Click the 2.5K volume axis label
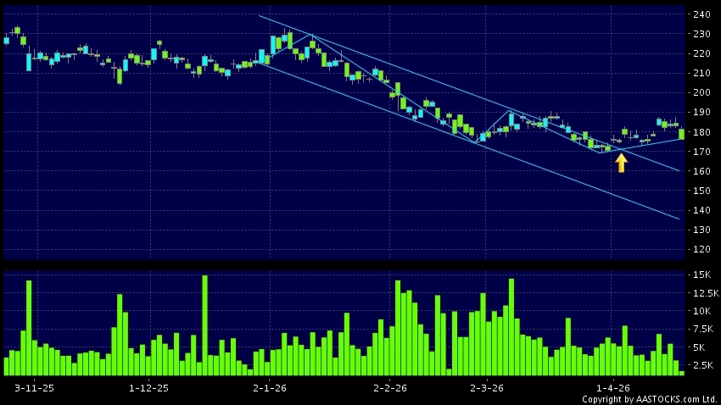Viewport: 721px width, 405px height. click(x=703, y=365)
